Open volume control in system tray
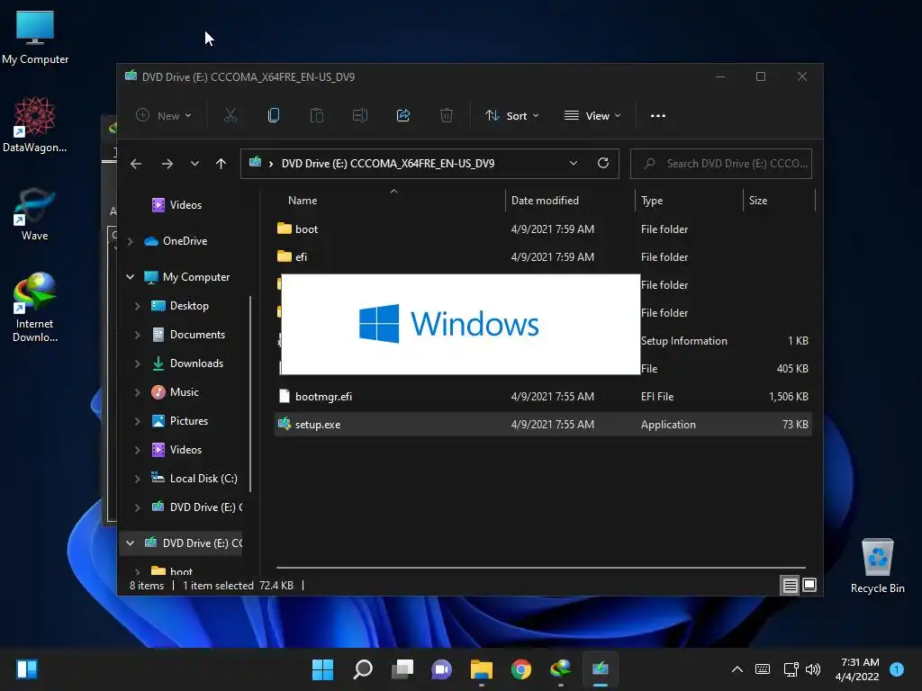 (813, 669)
